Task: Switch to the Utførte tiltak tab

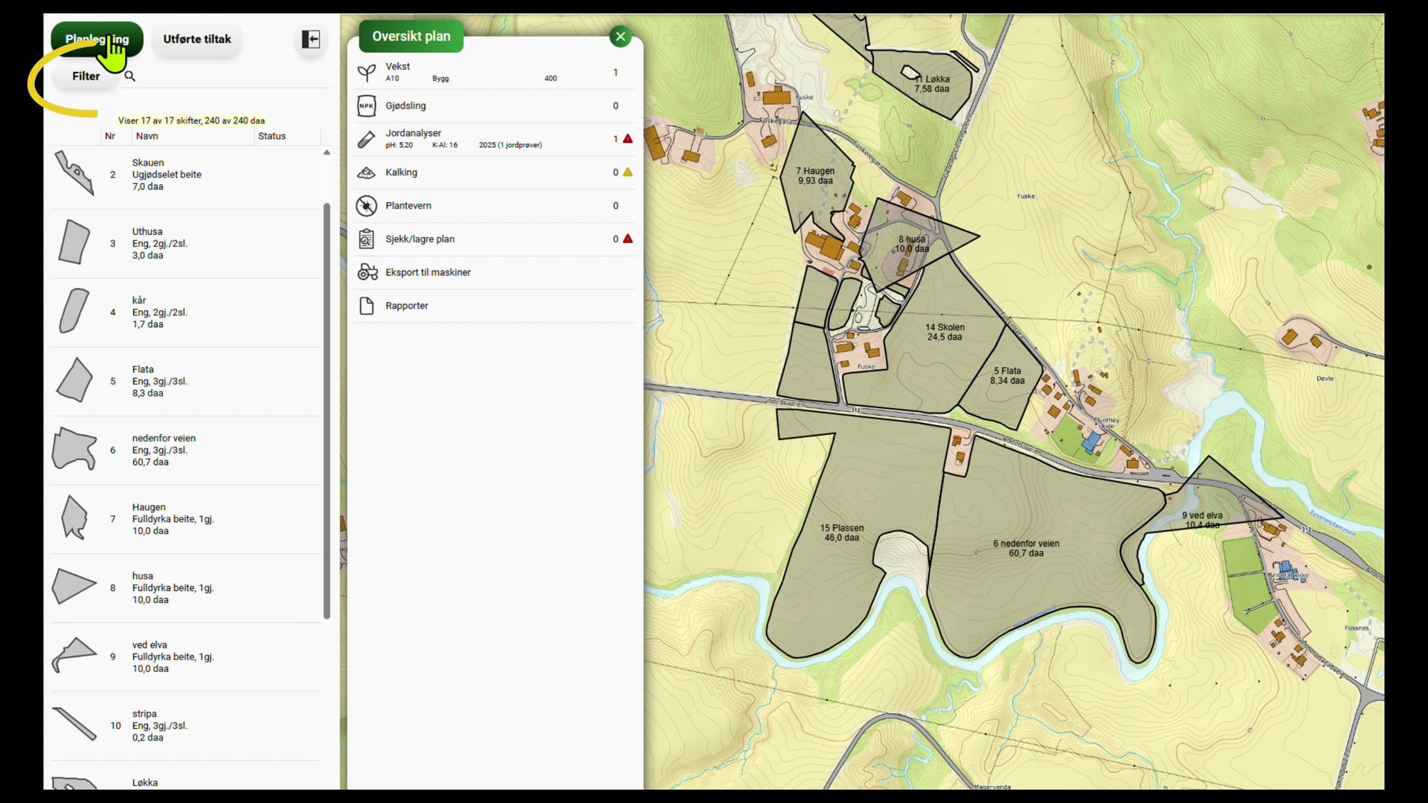Action: coord(197,39)
